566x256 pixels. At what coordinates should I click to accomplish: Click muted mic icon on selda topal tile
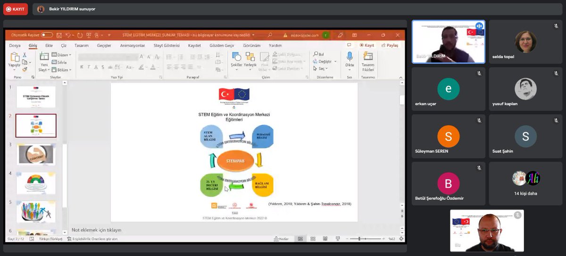[556, 26]
